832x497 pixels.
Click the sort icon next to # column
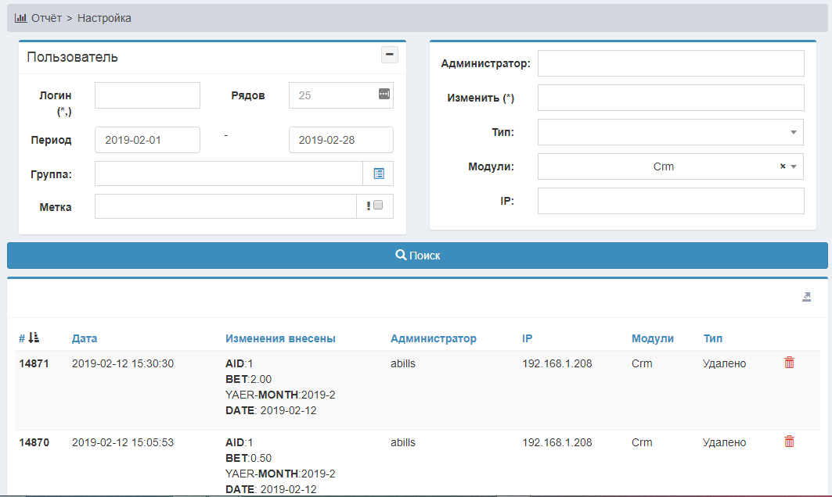click(34, 338)
